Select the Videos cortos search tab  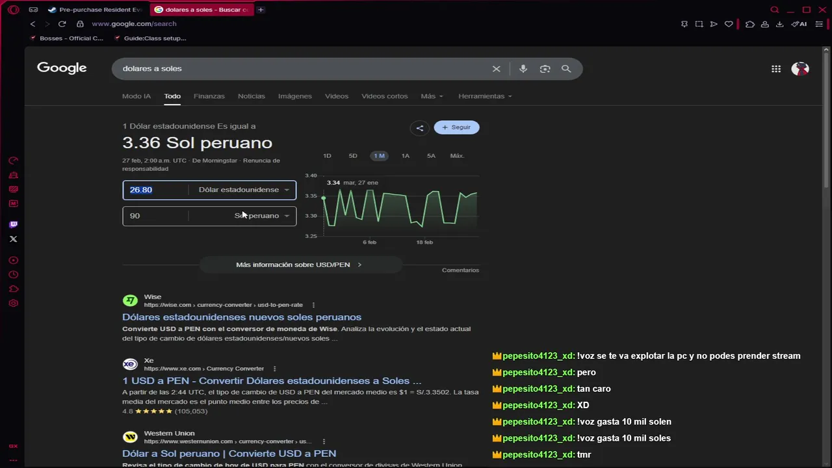pyautogui.click(x=385, y=96)
